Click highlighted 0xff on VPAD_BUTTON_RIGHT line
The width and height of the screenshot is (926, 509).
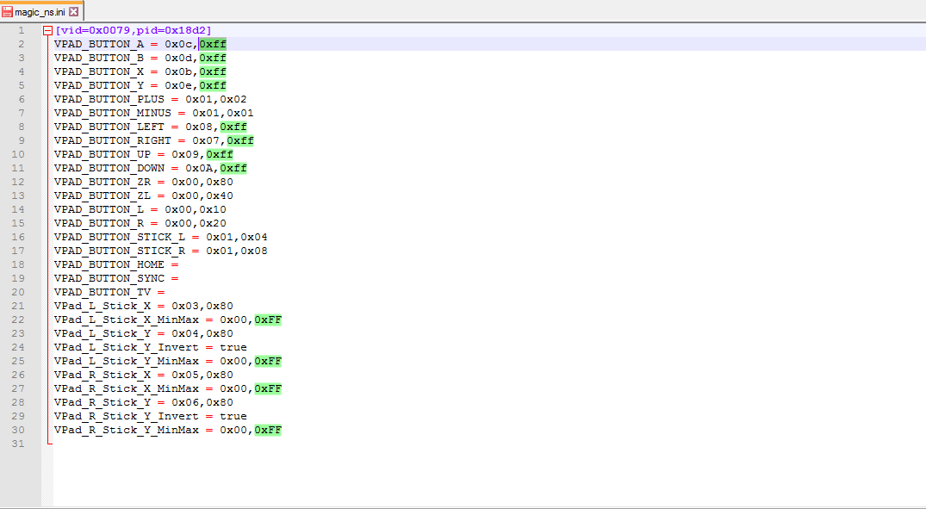tap(240, 140)
